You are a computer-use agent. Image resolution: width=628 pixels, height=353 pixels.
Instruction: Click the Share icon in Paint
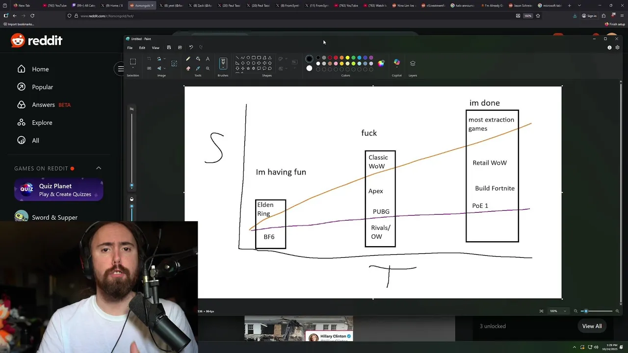coord(180,48)
